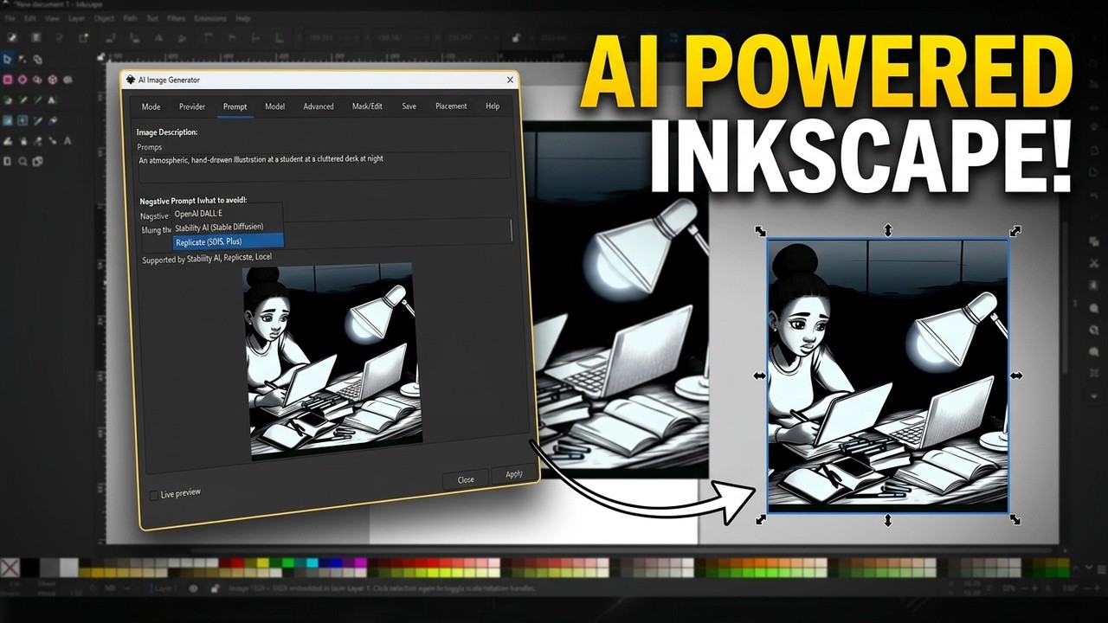
Task: Toggle layer visibility eye in status bar
Action: [x=193, y=588]
